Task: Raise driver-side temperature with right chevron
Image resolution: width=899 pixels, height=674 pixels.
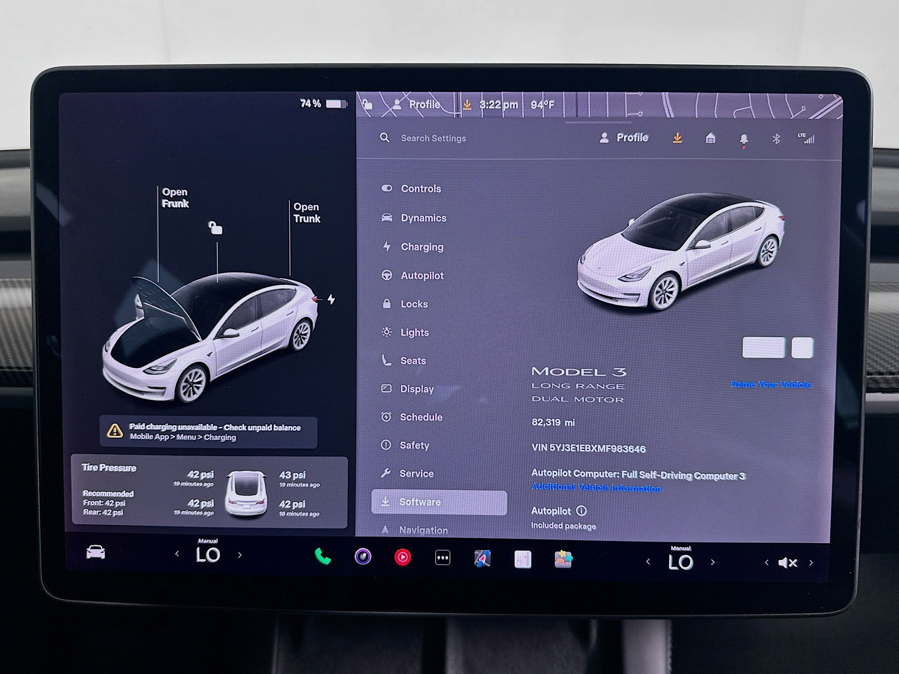Action: 240,555
